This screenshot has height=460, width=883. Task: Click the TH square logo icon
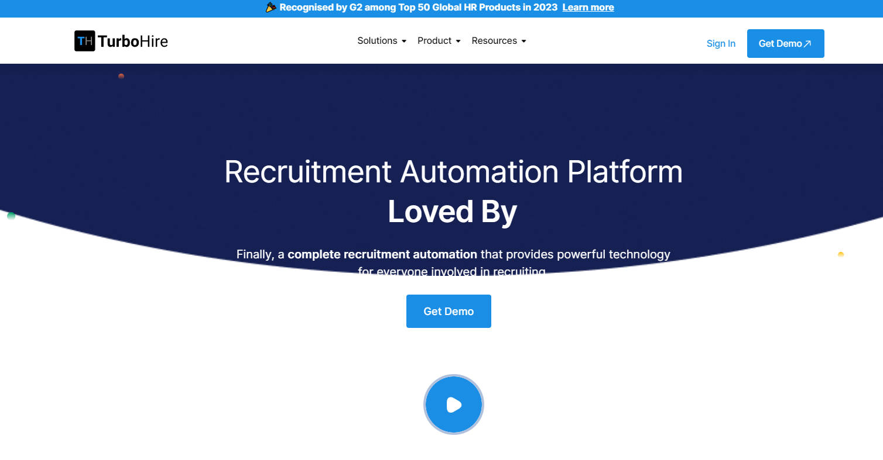click(85, 41)
